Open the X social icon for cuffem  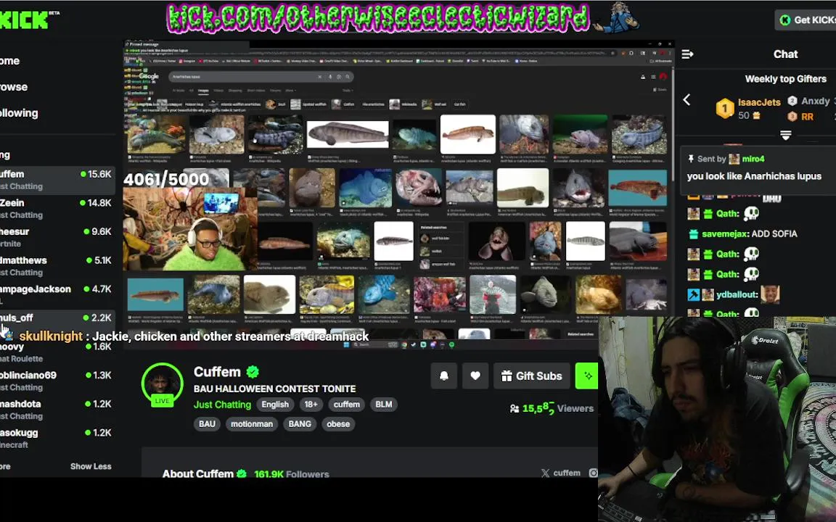click(x=545, y=473)
